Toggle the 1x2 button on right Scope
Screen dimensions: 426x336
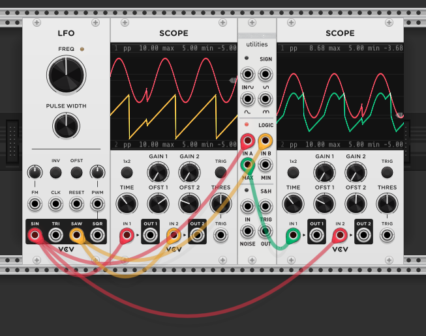point(293,173)
